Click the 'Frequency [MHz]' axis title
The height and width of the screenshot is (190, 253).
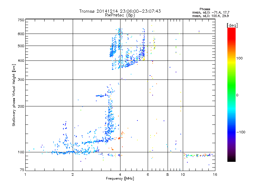tap(120, 179)
